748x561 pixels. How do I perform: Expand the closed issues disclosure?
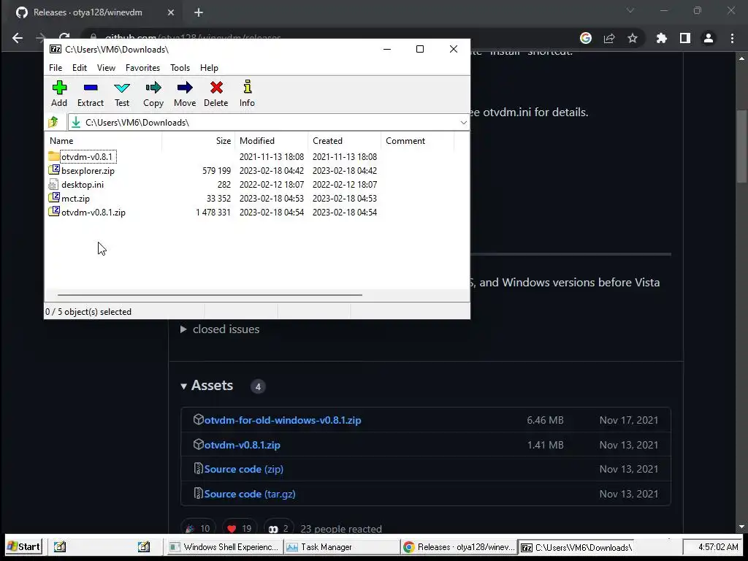coord(183,329)
